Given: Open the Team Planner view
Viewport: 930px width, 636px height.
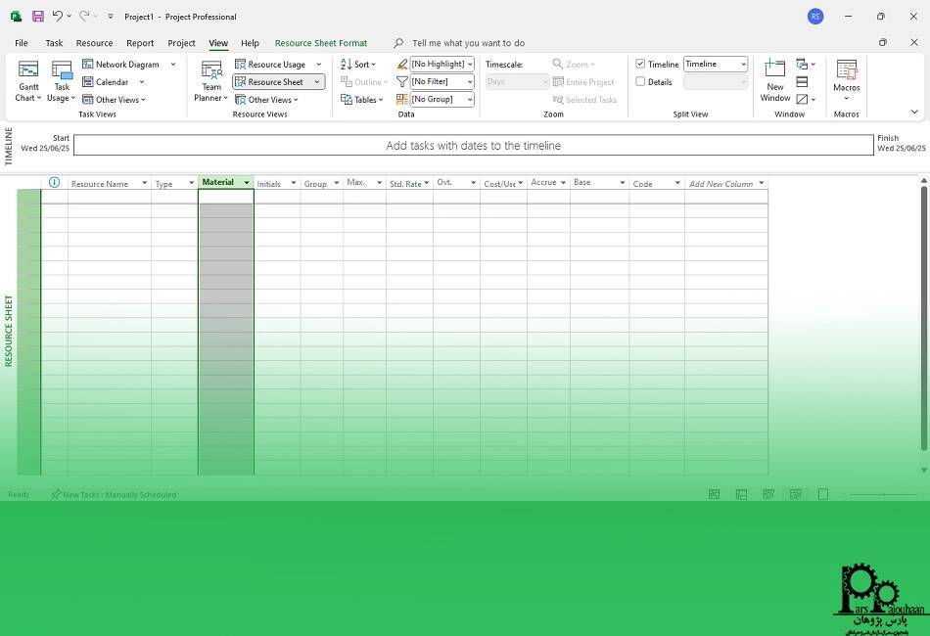Looking at the screenshot, I should coord(211,70).
